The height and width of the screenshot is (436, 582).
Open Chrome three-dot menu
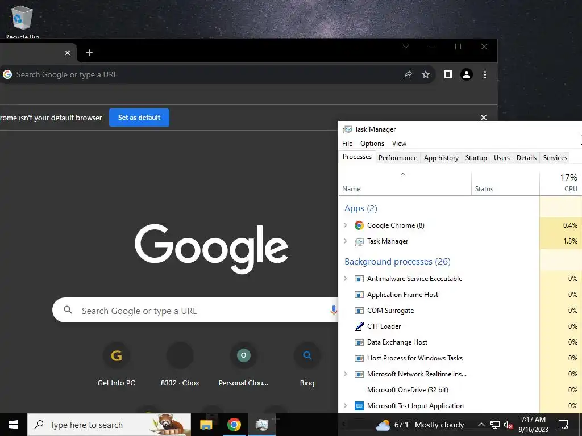(x=485, y=74)
